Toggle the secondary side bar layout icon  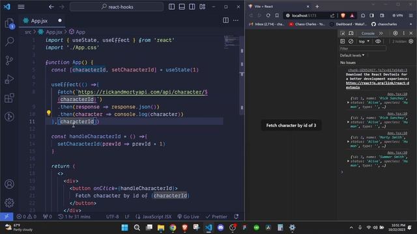pyautogui.click(x=192, y=6)
